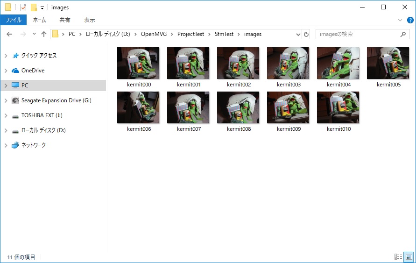Go up one folder level
This screenshot has width=416, height=263.
(x=44, y=34)
